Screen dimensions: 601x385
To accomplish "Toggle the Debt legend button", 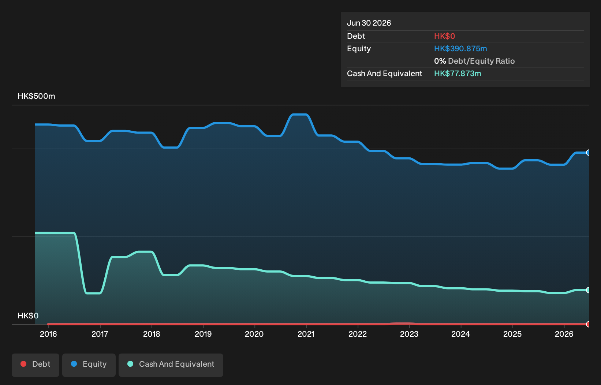I will tap(36, 365).
